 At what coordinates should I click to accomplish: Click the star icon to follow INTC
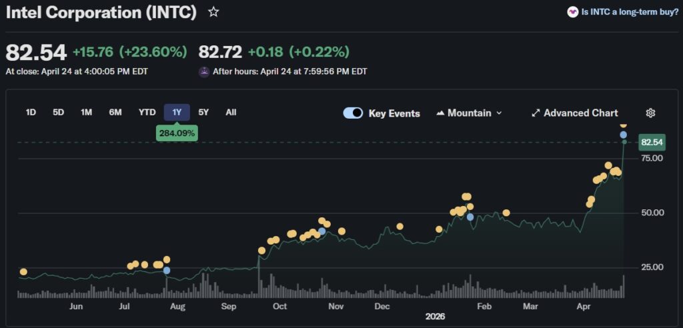tap(213, 12)
